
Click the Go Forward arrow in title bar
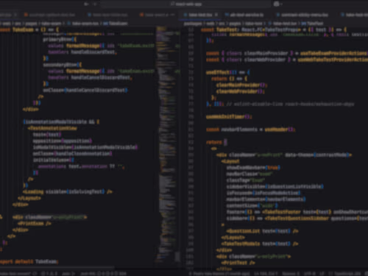pos(95,4)
